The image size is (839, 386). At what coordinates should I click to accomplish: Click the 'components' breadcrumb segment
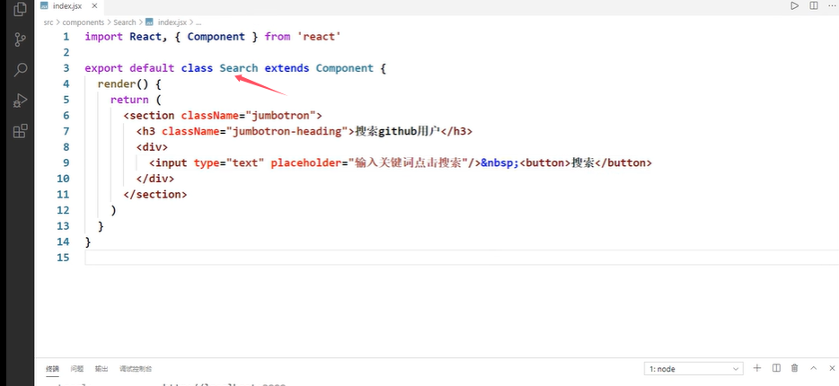tap(84, 22)
